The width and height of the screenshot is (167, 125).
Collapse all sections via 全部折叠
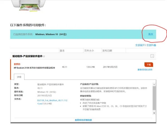tap(151, 45)
